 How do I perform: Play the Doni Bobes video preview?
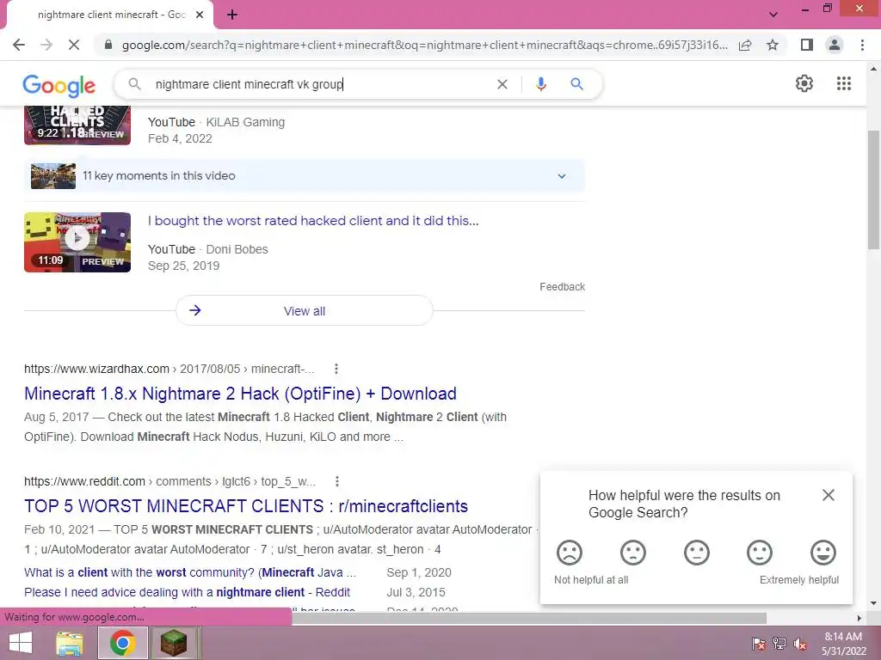(77, 241)
